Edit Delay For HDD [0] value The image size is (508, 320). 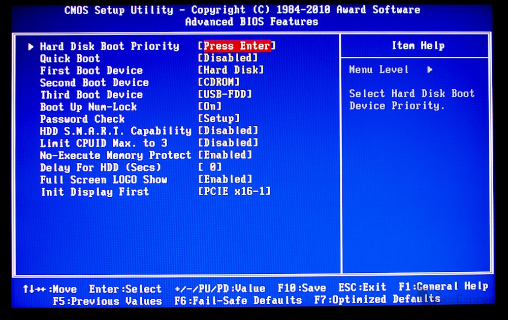(210, 167)
